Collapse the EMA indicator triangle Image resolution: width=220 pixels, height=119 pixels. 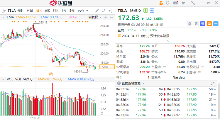[3, 17]
